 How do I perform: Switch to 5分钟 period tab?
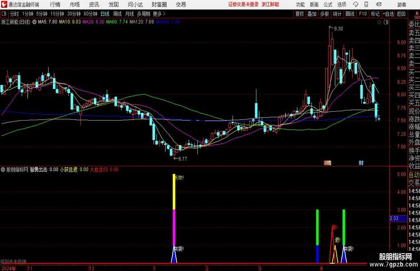(x=42, y=14)
